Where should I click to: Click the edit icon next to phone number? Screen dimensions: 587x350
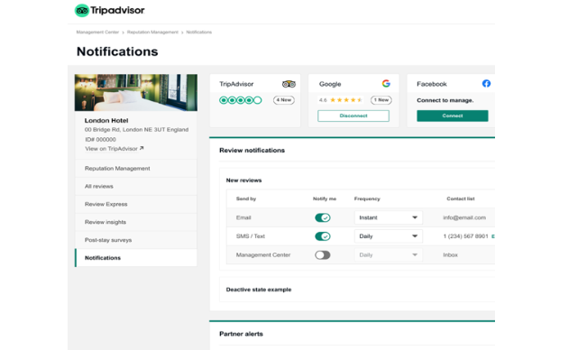coord(493,236)
